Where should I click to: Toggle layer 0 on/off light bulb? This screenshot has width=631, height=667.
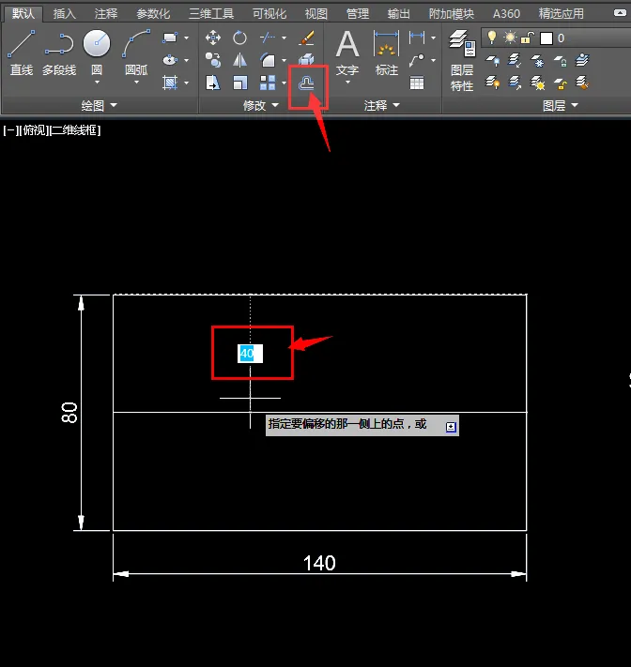(x=492, y=38)
